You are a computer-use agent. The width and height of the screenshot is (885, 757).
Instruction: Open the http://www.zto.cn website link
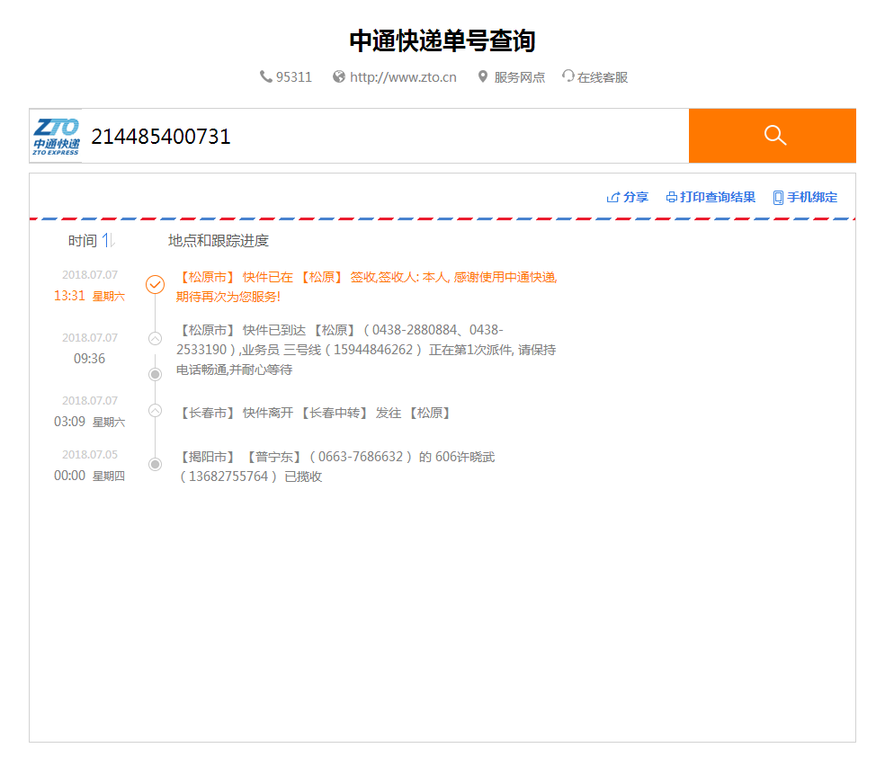(x=403, y=77)
